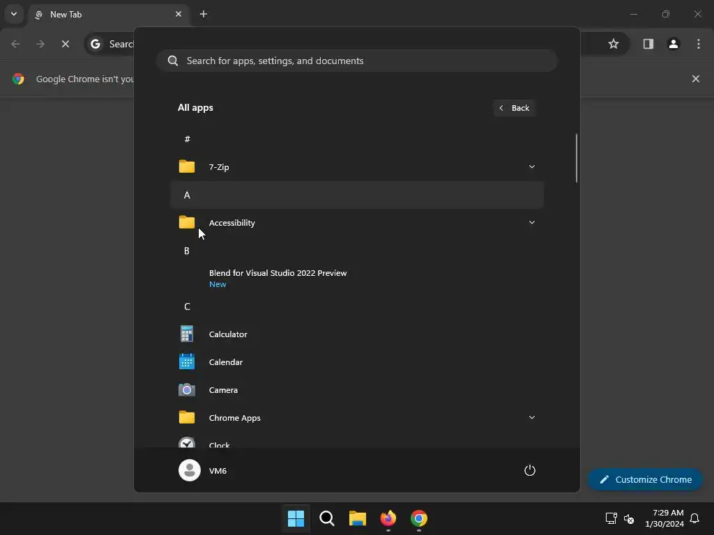The width and height of the screenshot is (714, 535).
Task: Open Google Chrome from the taskbar
Action: point(419,518)
